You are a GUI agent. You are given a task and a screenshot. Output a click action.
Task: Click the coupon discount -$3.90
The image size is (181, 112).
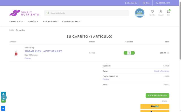click(x=167, y=76)
